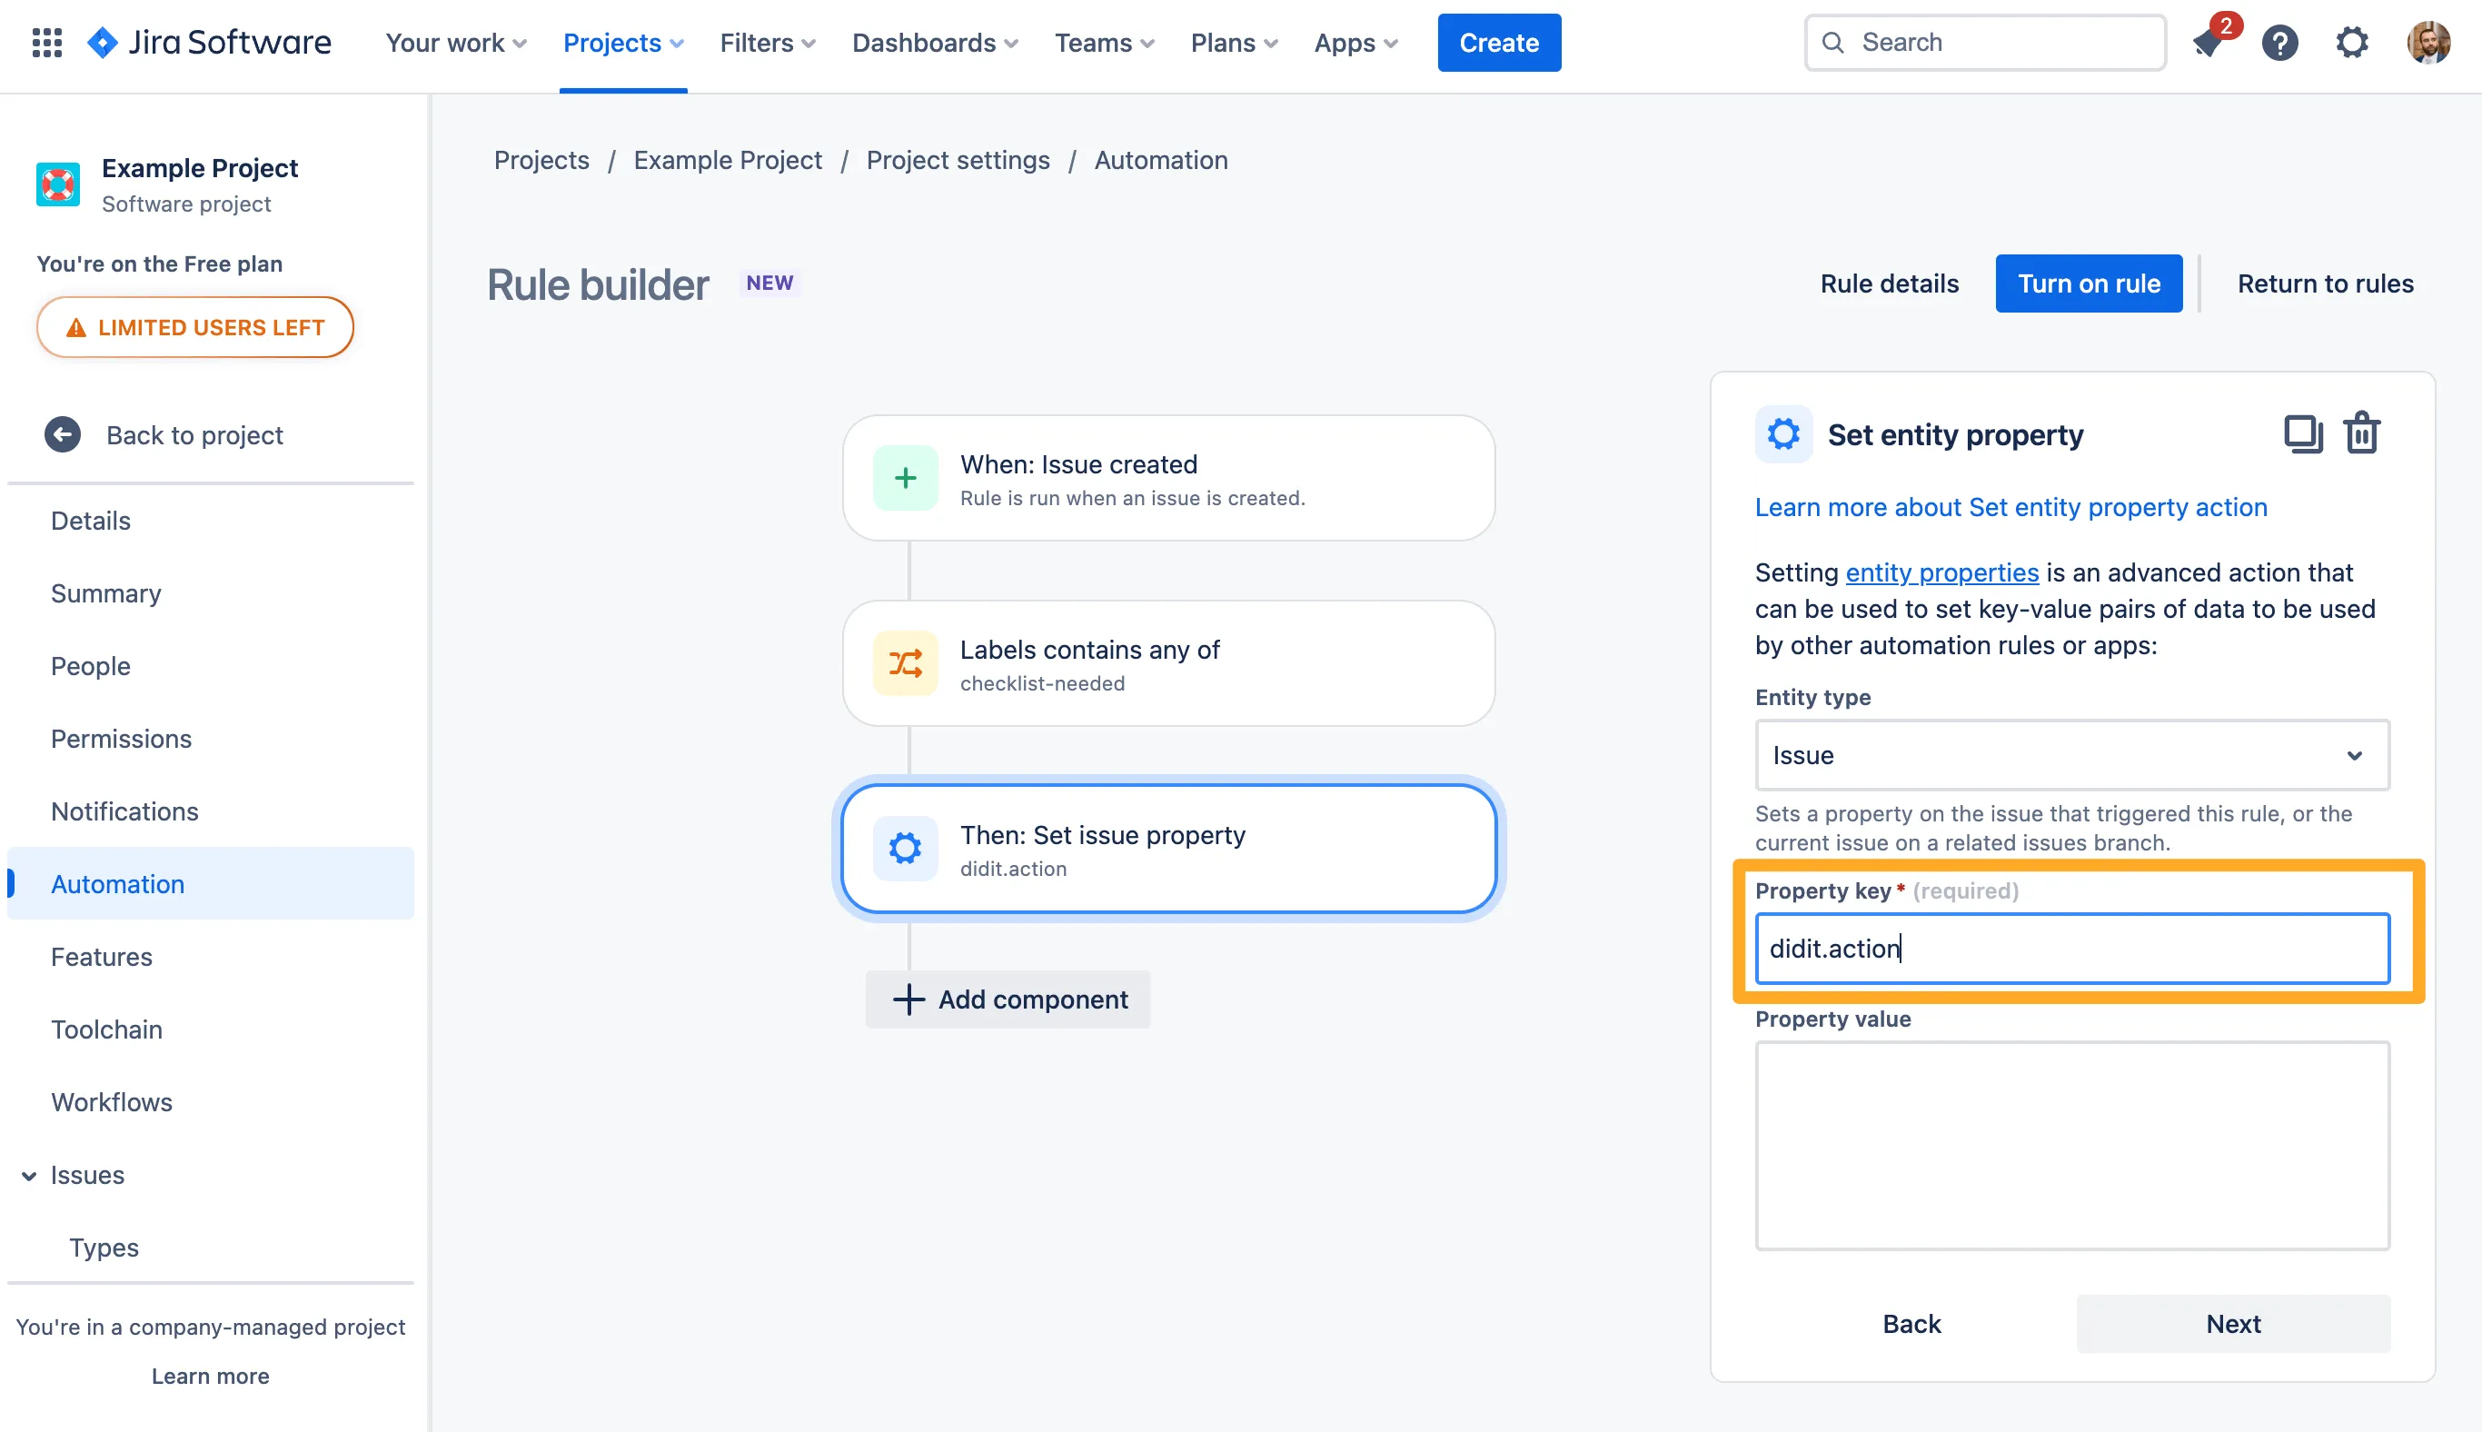
Task: Click the user profile avatar
Action: 2427,43
